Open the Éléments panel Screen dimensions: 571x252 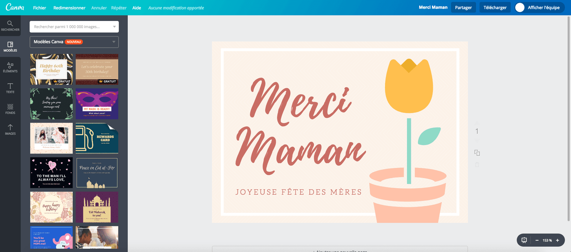click(x=10, y=67)
